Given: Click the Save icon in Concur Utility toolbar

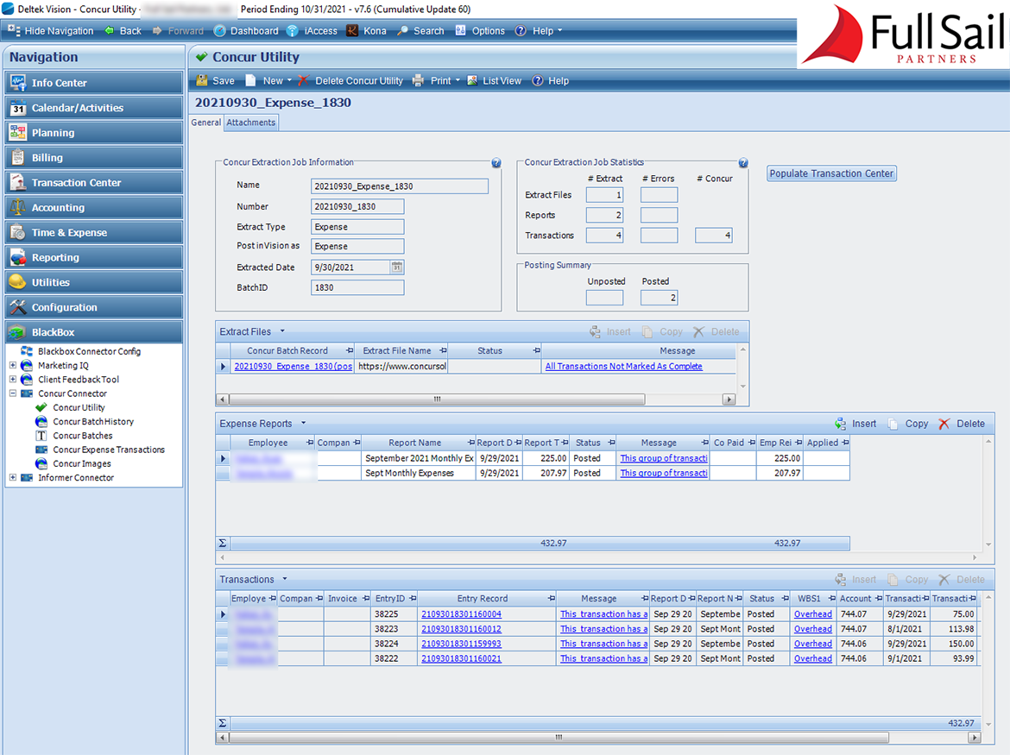Looking at the screenshot, I should [202, 80].
